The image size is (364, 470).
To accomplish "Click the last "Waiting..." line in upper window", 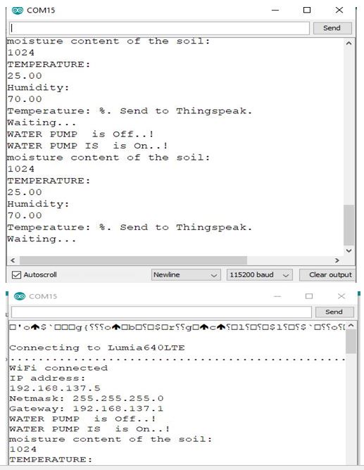I will click(42, 239).
